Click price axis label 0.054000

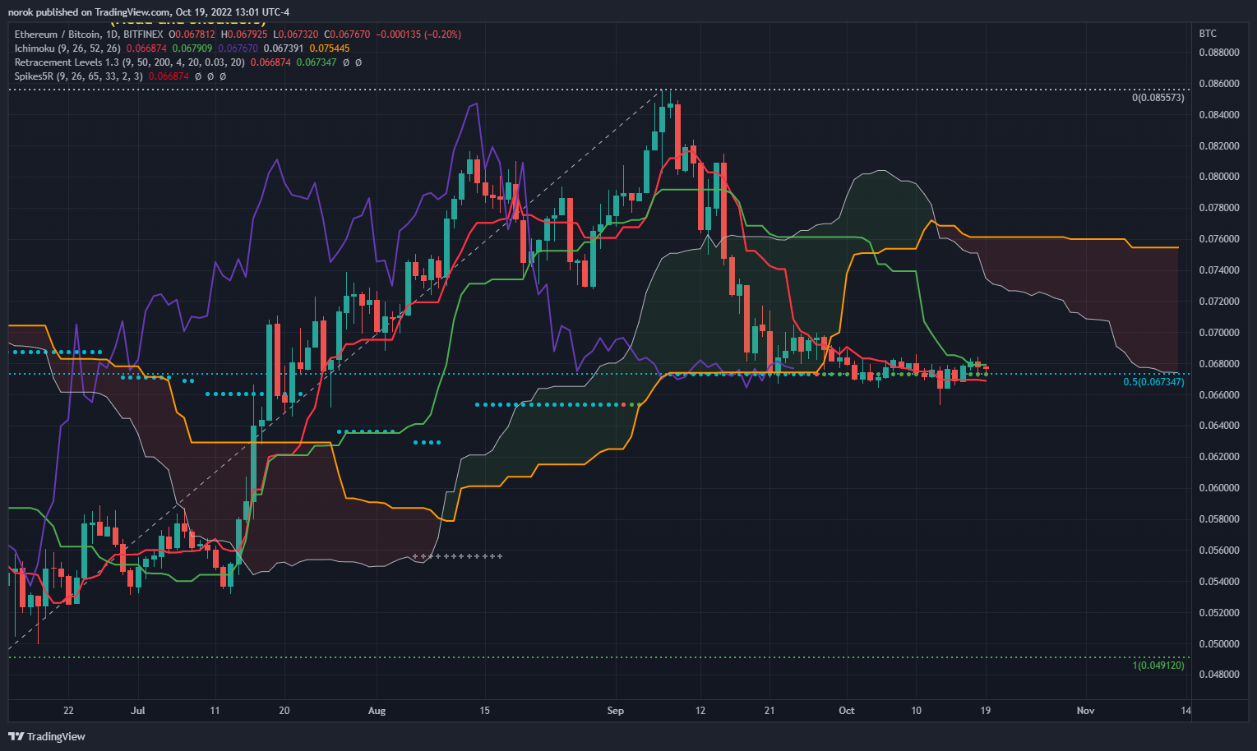1219,582
